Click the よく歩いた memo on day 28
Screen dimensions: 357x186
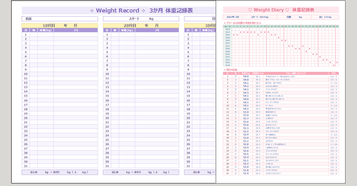pos(269,164)
